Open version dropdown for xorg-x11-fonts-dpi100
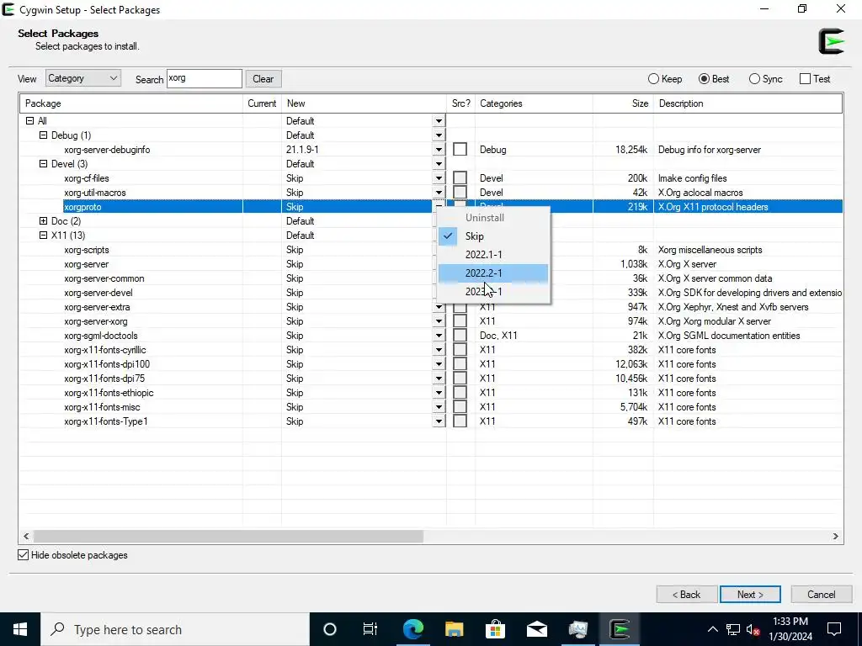Screen dimensions: 862x646 pos(439,363)
